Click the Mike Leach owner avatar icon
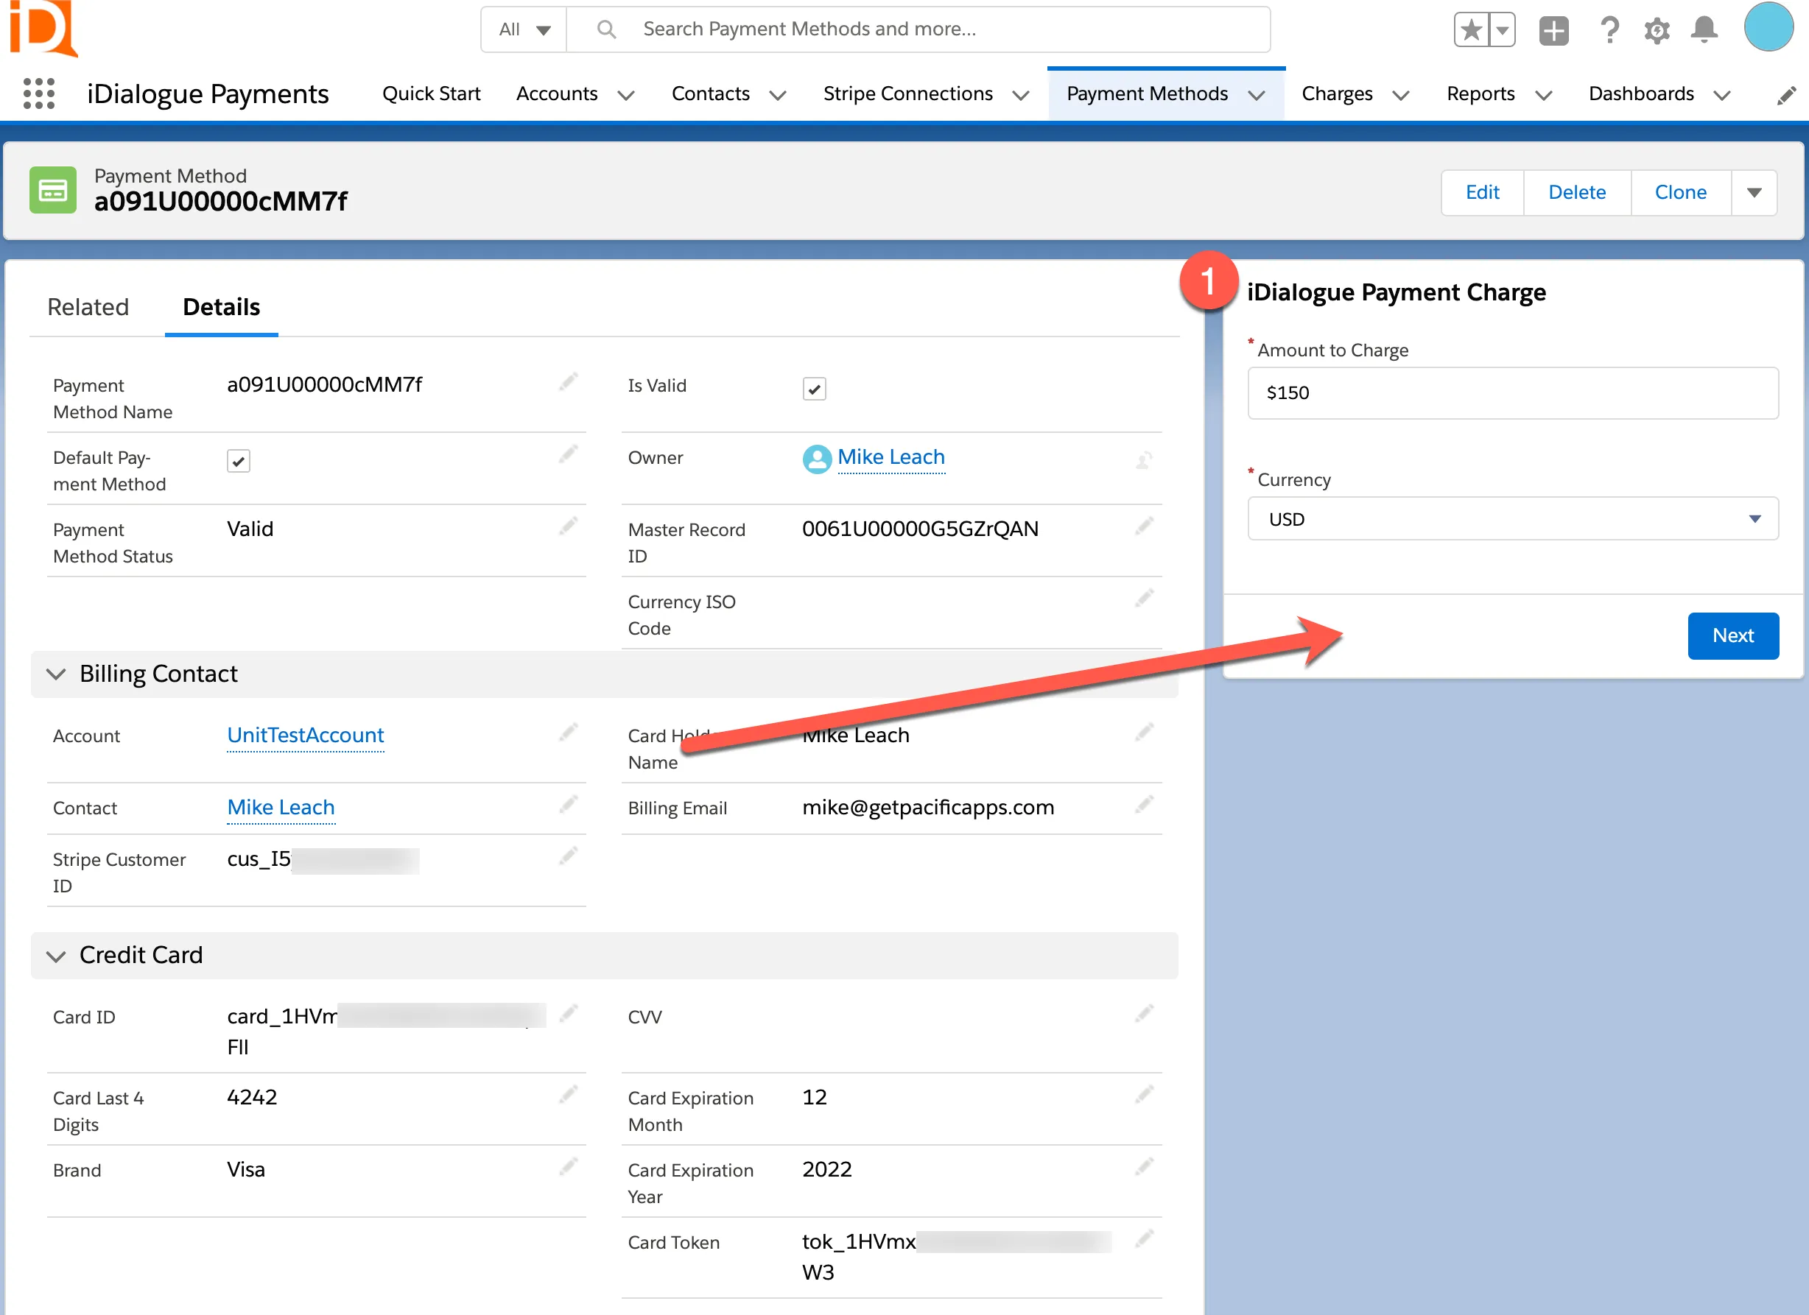The height and width of the screenshot is (1315, 1809). 817,459
